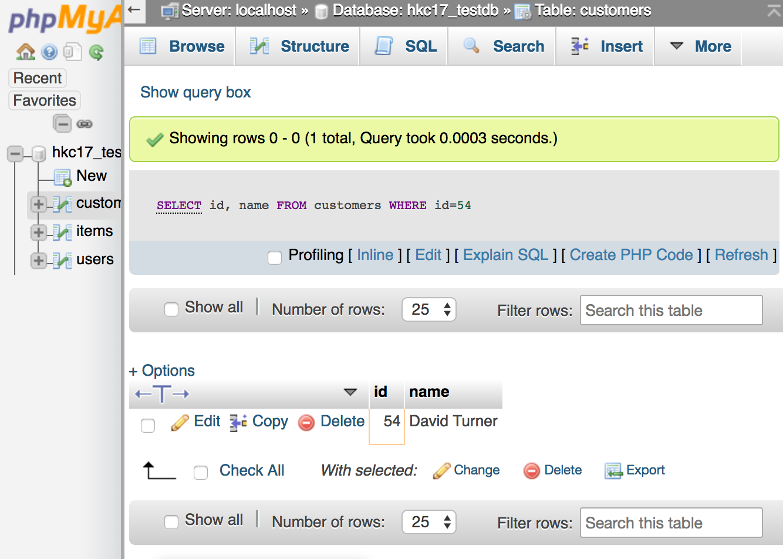Viewport: 783px width, 559px height.
Task: Click the link with main panel icon
Action: pyautogui.click(x=85, y=124)
